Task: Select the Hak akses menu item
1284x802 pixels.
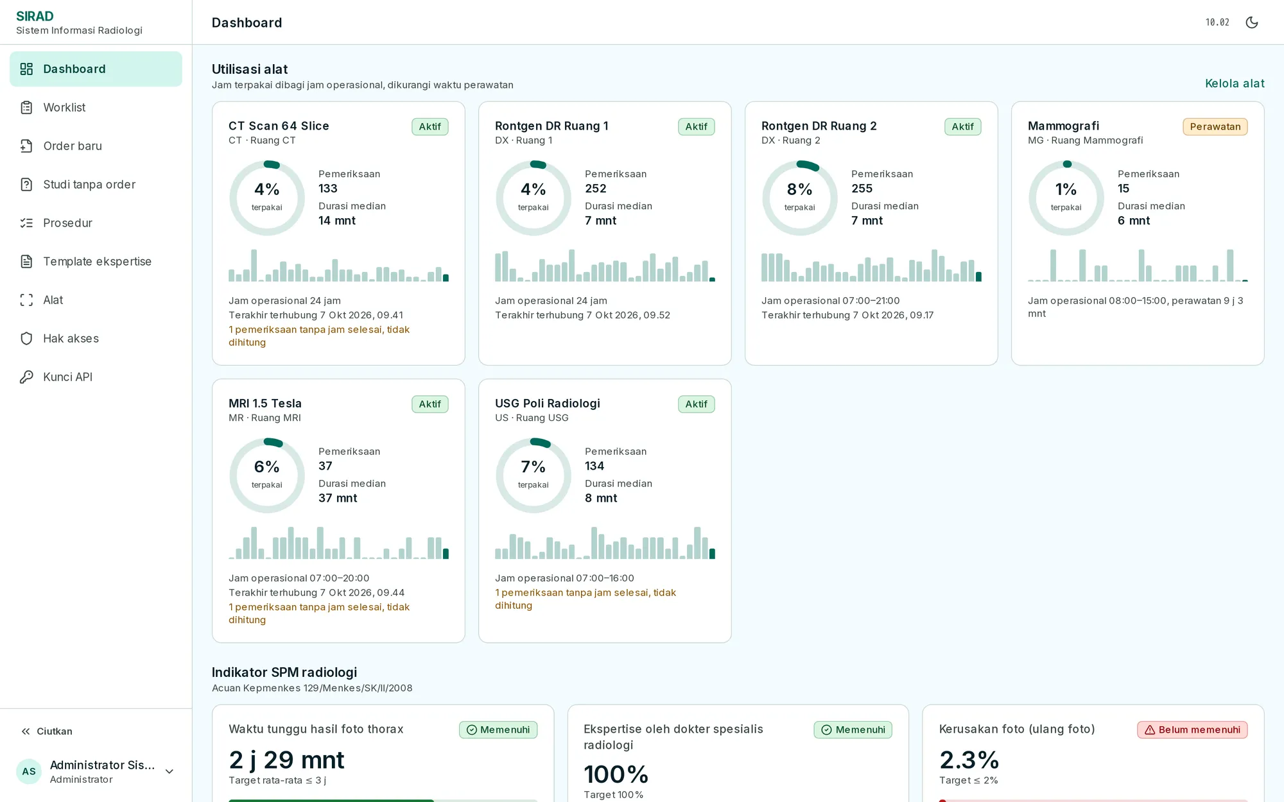Action: [x=96, y=338]
